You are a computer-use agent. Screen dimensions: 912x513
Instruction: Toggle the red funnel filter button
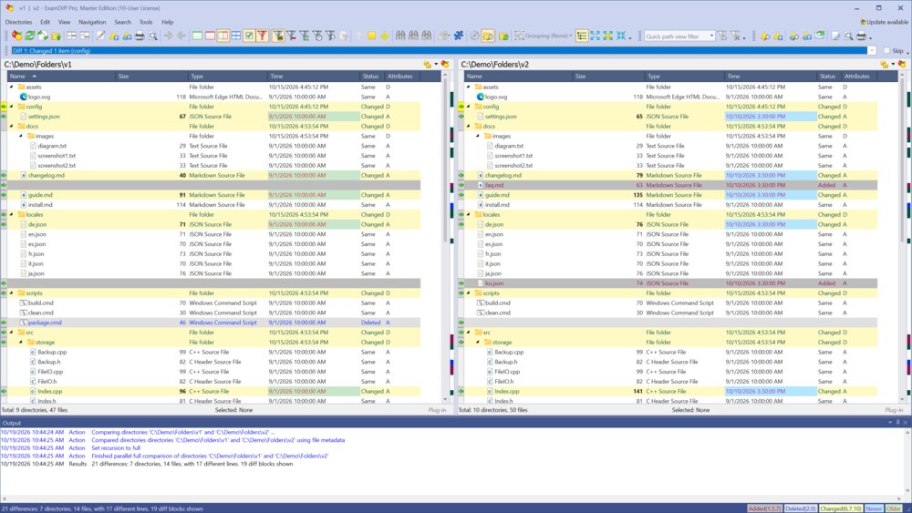[263, 36]
